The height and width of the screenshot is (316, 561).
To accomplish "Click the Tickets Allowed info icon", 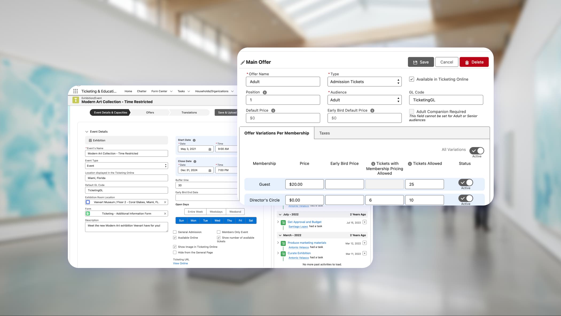I will 410,164.
